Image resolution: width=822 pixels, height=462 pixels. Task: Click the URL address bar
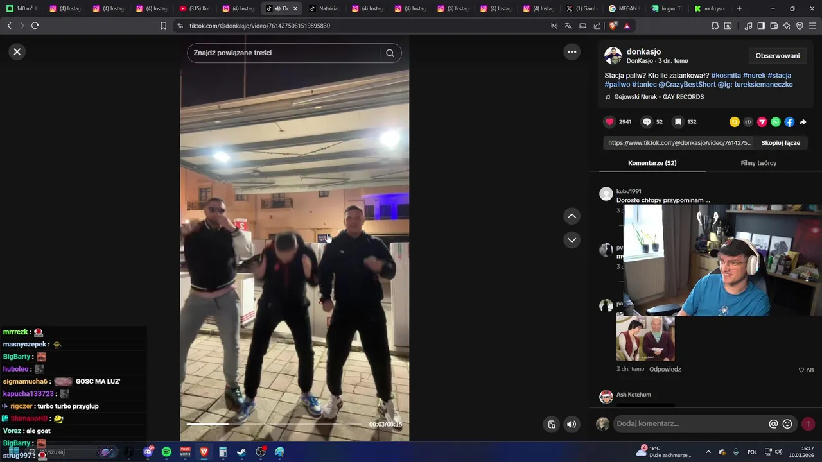coord(360,26)
